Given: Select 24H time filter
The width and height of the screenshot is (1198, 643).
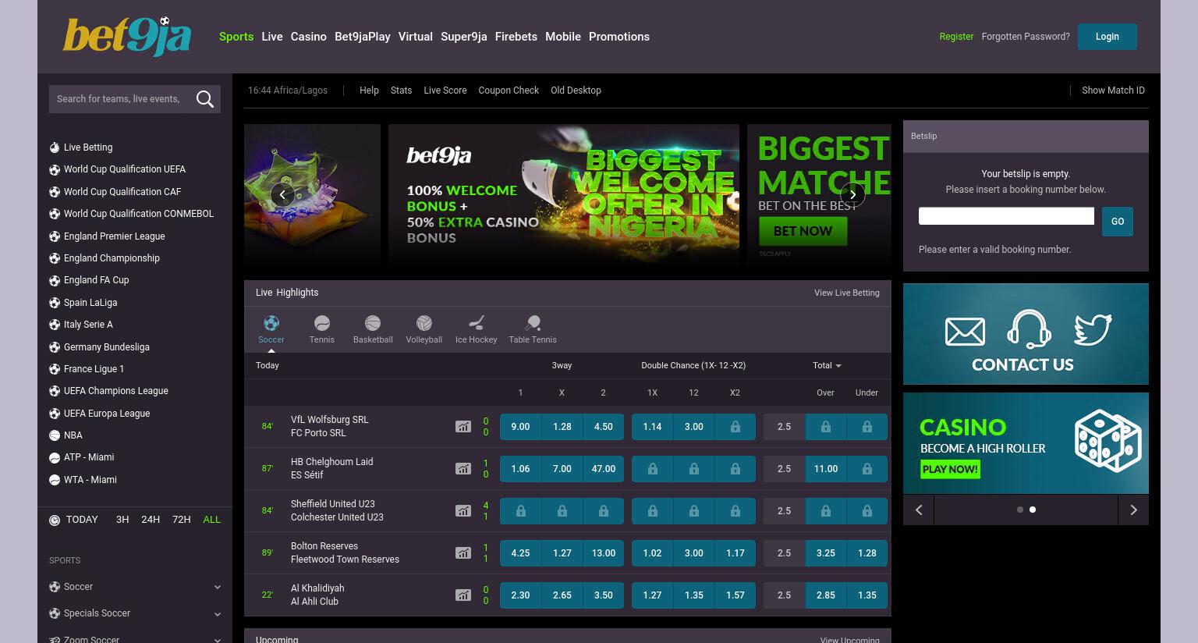Looking at the screenshot, I should click(x=151, y=520).
